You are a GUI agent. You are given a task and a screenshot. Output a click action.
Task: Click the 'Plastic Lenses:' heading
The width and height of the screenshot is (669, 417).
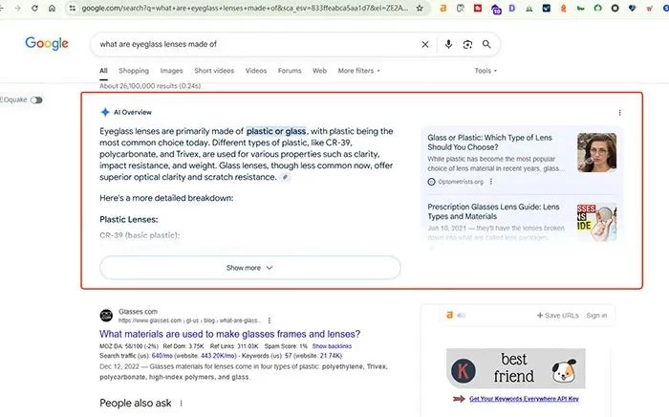click(x=129, y=219)
